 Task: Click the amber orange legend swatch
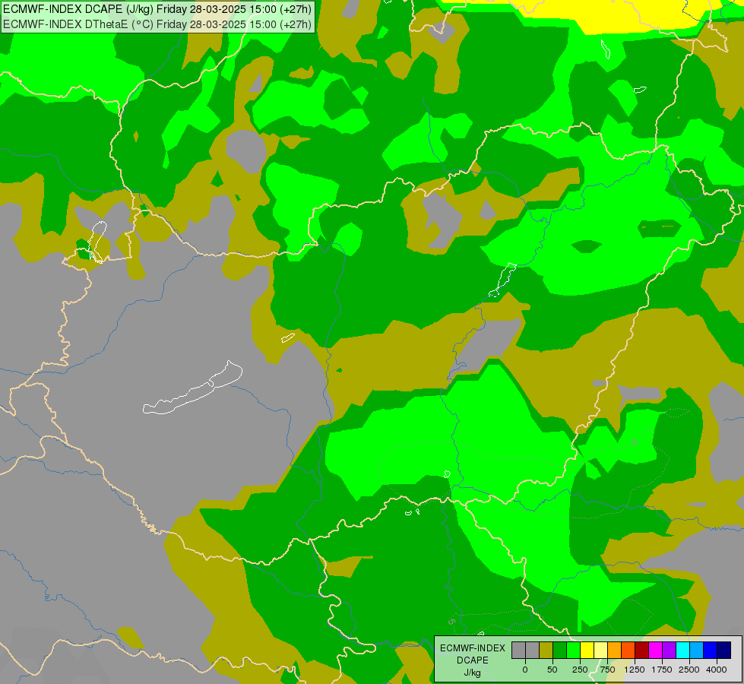pyautogui.click(x=615, y=650)
